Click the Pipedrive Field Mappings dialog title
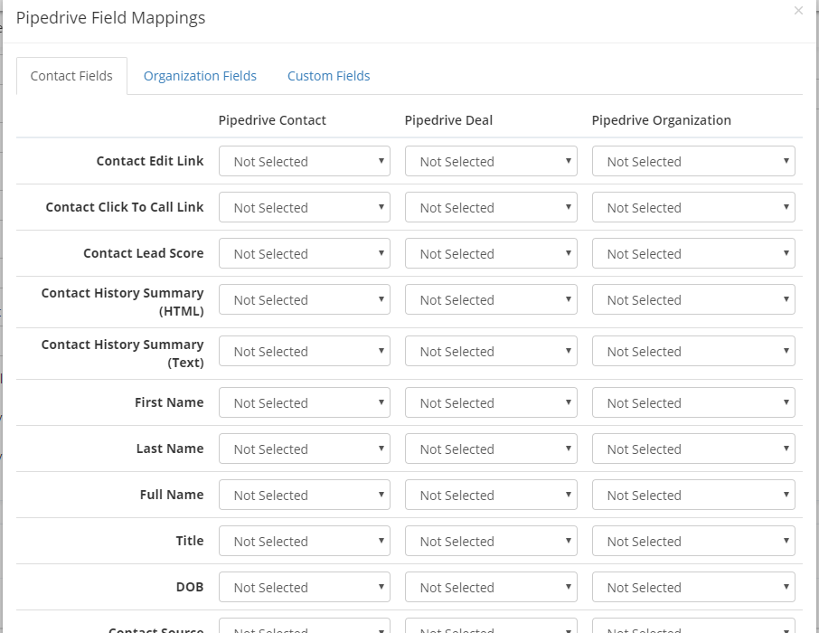 110,18
